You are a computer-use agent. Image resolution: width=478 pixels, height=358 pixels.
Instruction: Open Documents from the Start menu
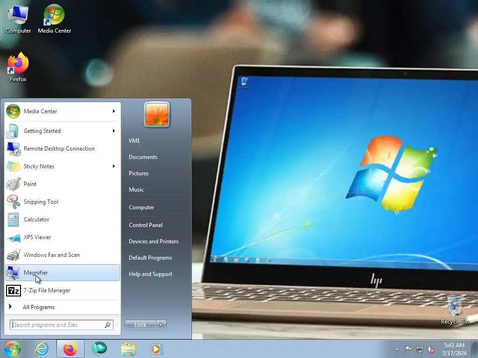tap(143, 157)
